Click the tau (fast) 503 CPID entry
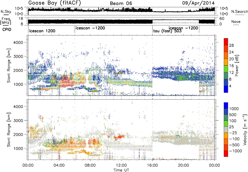 pos(167,31)
